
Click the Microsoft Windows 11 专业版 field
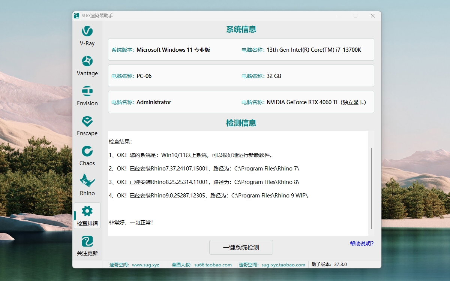(173, 50)
